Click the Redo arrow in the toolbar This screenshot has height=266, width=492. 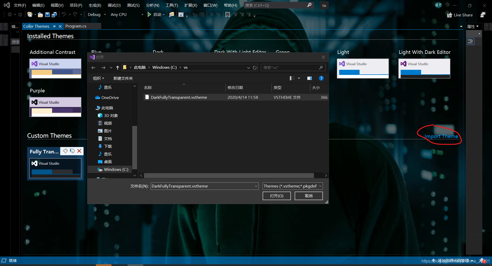tap(75, 14)
